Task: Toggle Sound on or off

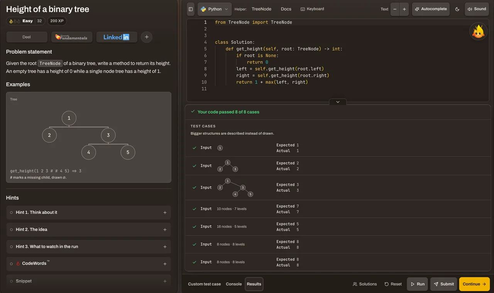Action: pyautogui.click(x=477, y=9)
